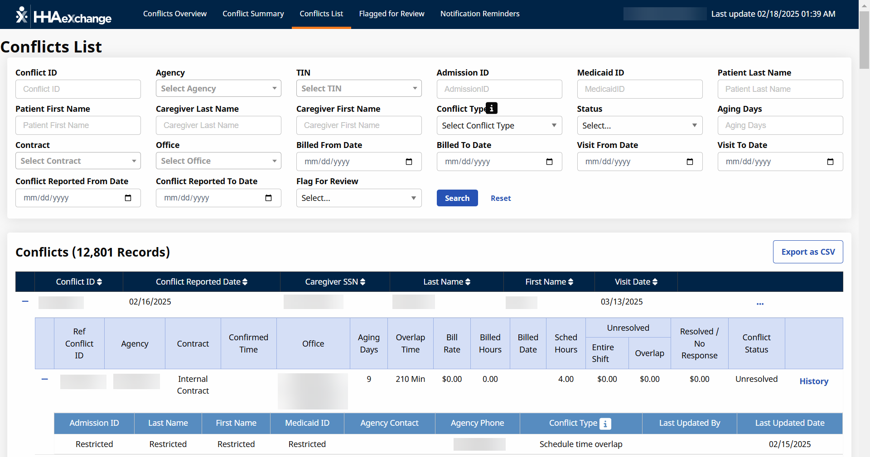Open the Billed From Date calendar picker

tap(409, 162)
